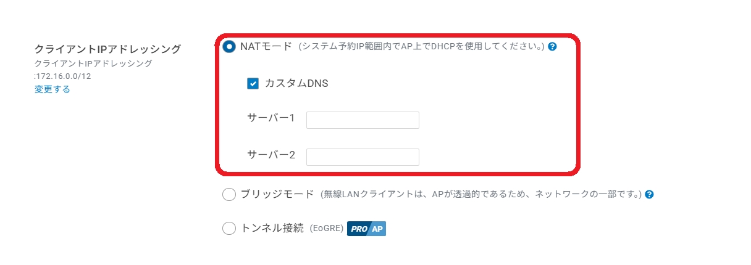This screenshot has width=751, height=265.
Task: Focus the サーバー2 DNS input field
Action: pos(363,157)
